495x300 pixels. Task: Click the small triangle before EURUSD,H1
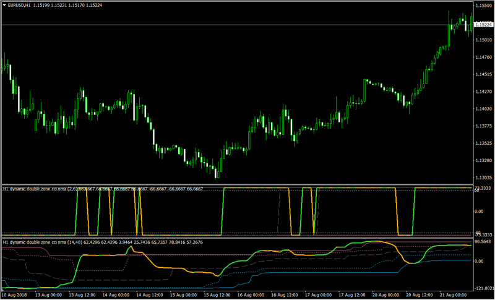(x=4, y=6)
